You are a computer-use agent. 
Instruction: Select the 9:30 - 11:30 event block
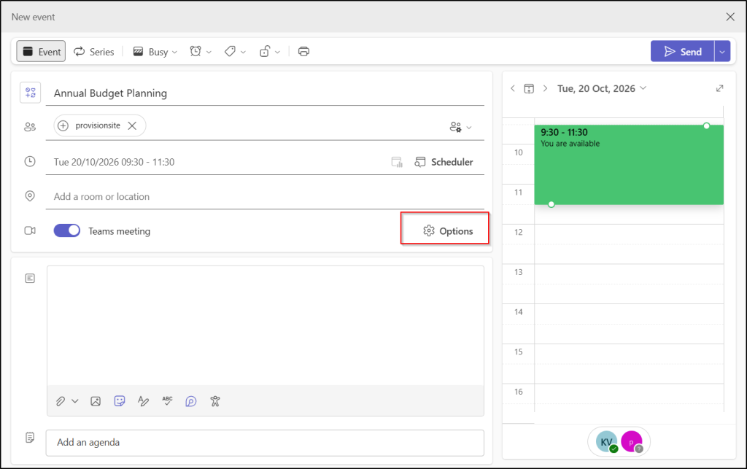coord(629,165)
